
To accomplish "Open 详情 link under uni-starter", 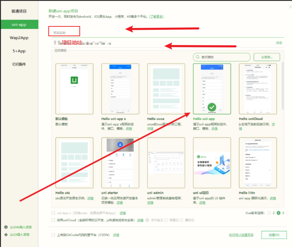I will [x=120, y=203].
